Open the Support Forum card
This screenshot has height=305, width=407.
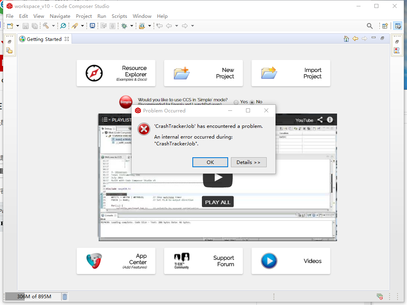203,261
